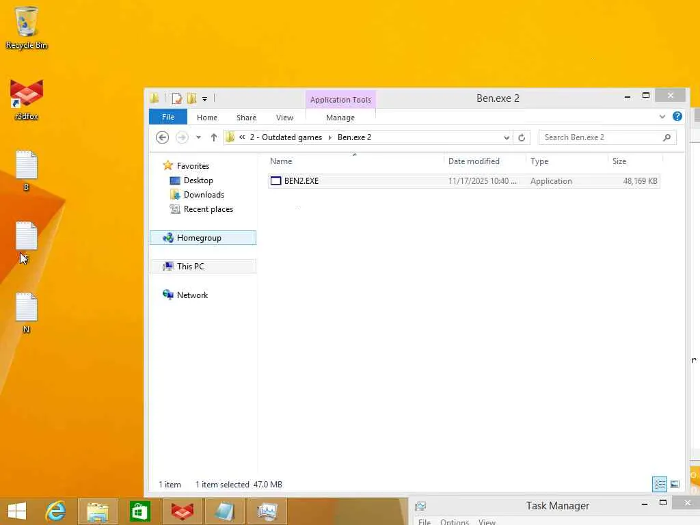Click the folder icon in the address bar
The image size is (700, 525).
coord(230,137)
